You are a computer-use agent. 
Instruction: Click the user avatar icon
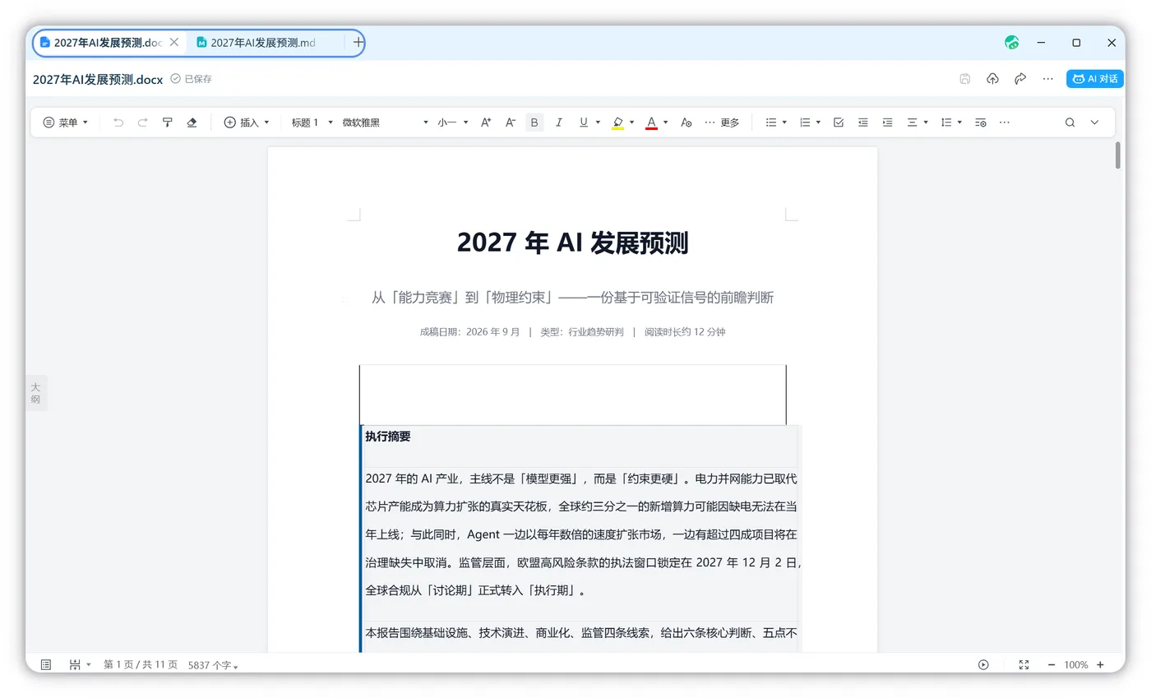(x=1012, y=43)
